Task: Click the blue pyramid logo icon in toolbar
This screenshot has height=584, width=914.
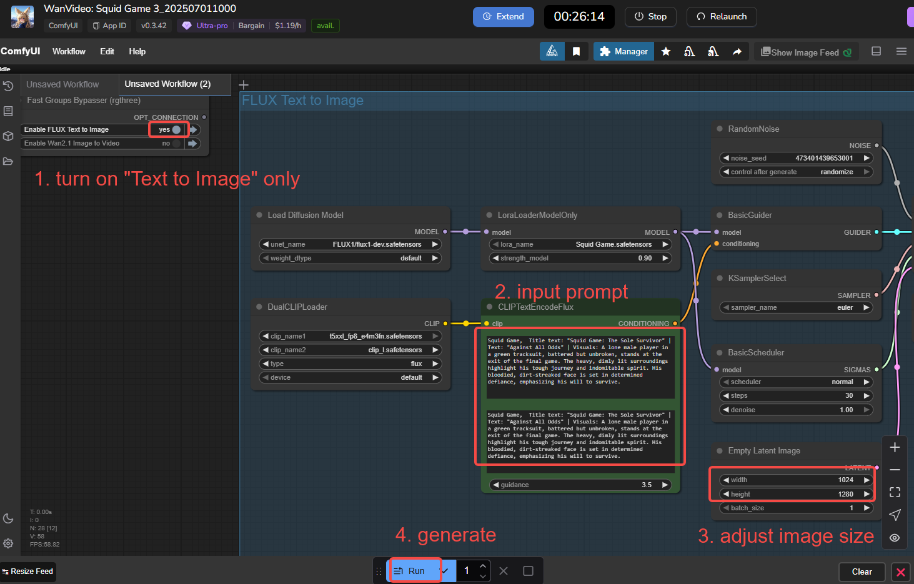Action: click(x=552, y=51)
